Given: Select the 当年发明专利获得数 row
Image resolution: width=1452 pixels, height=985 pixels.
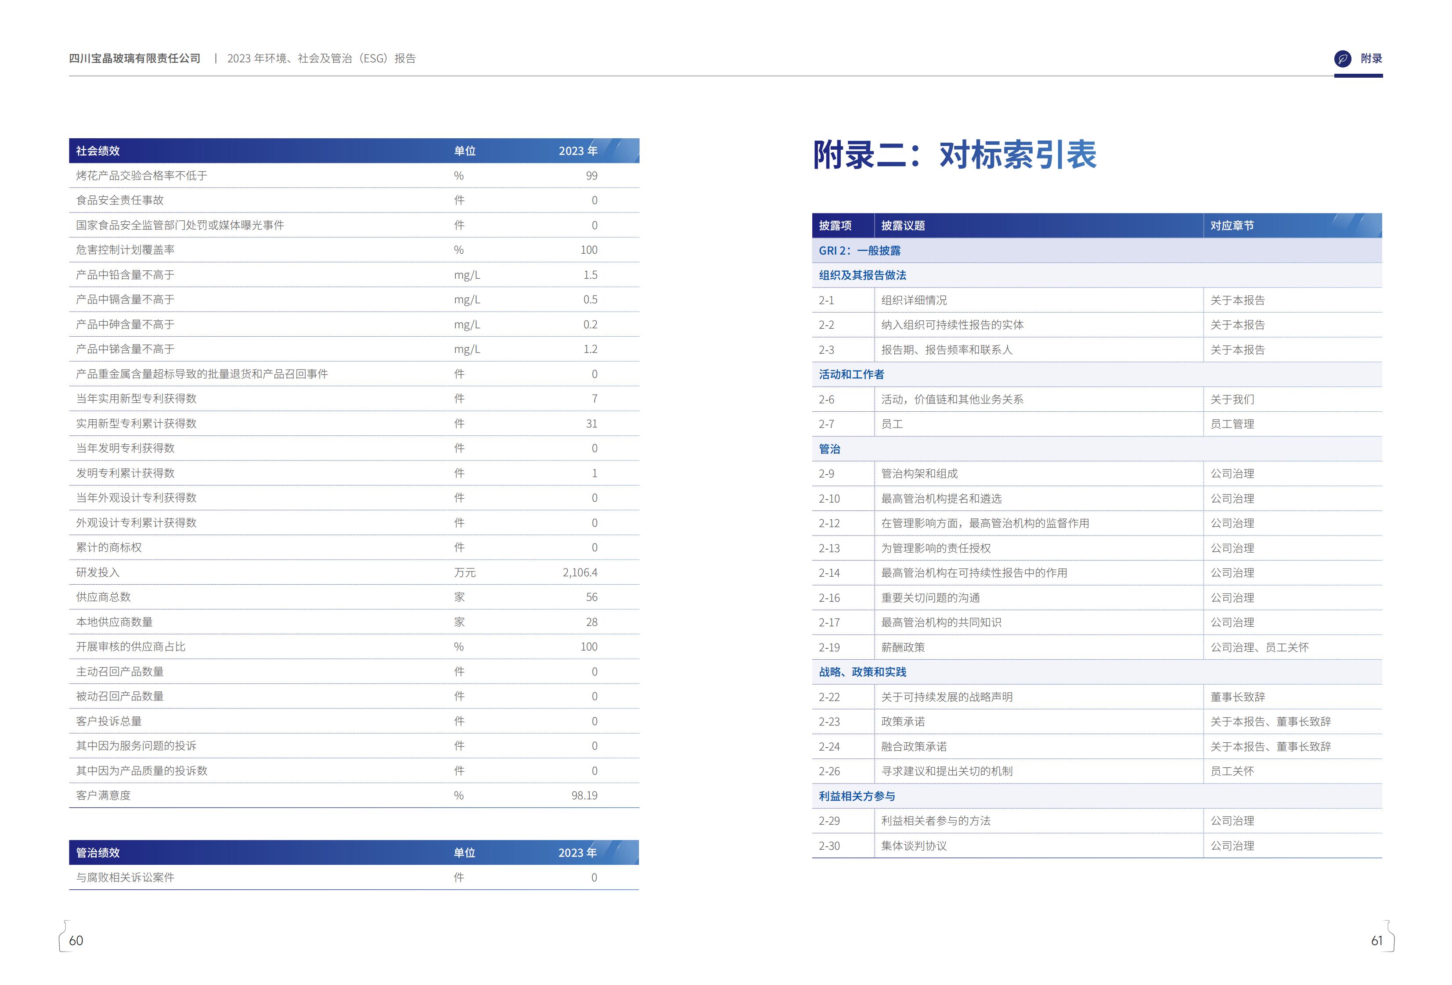Looking at the screenshot, I should (x=354, y=449).
